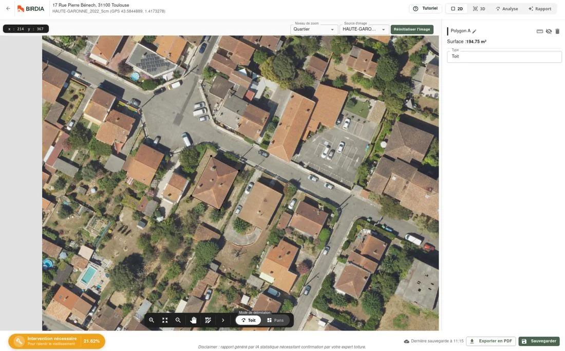The height and width of the screenshot is (351, 565).
Task: Delete Polygon A with the trash icon
Action: pos(557,31)
